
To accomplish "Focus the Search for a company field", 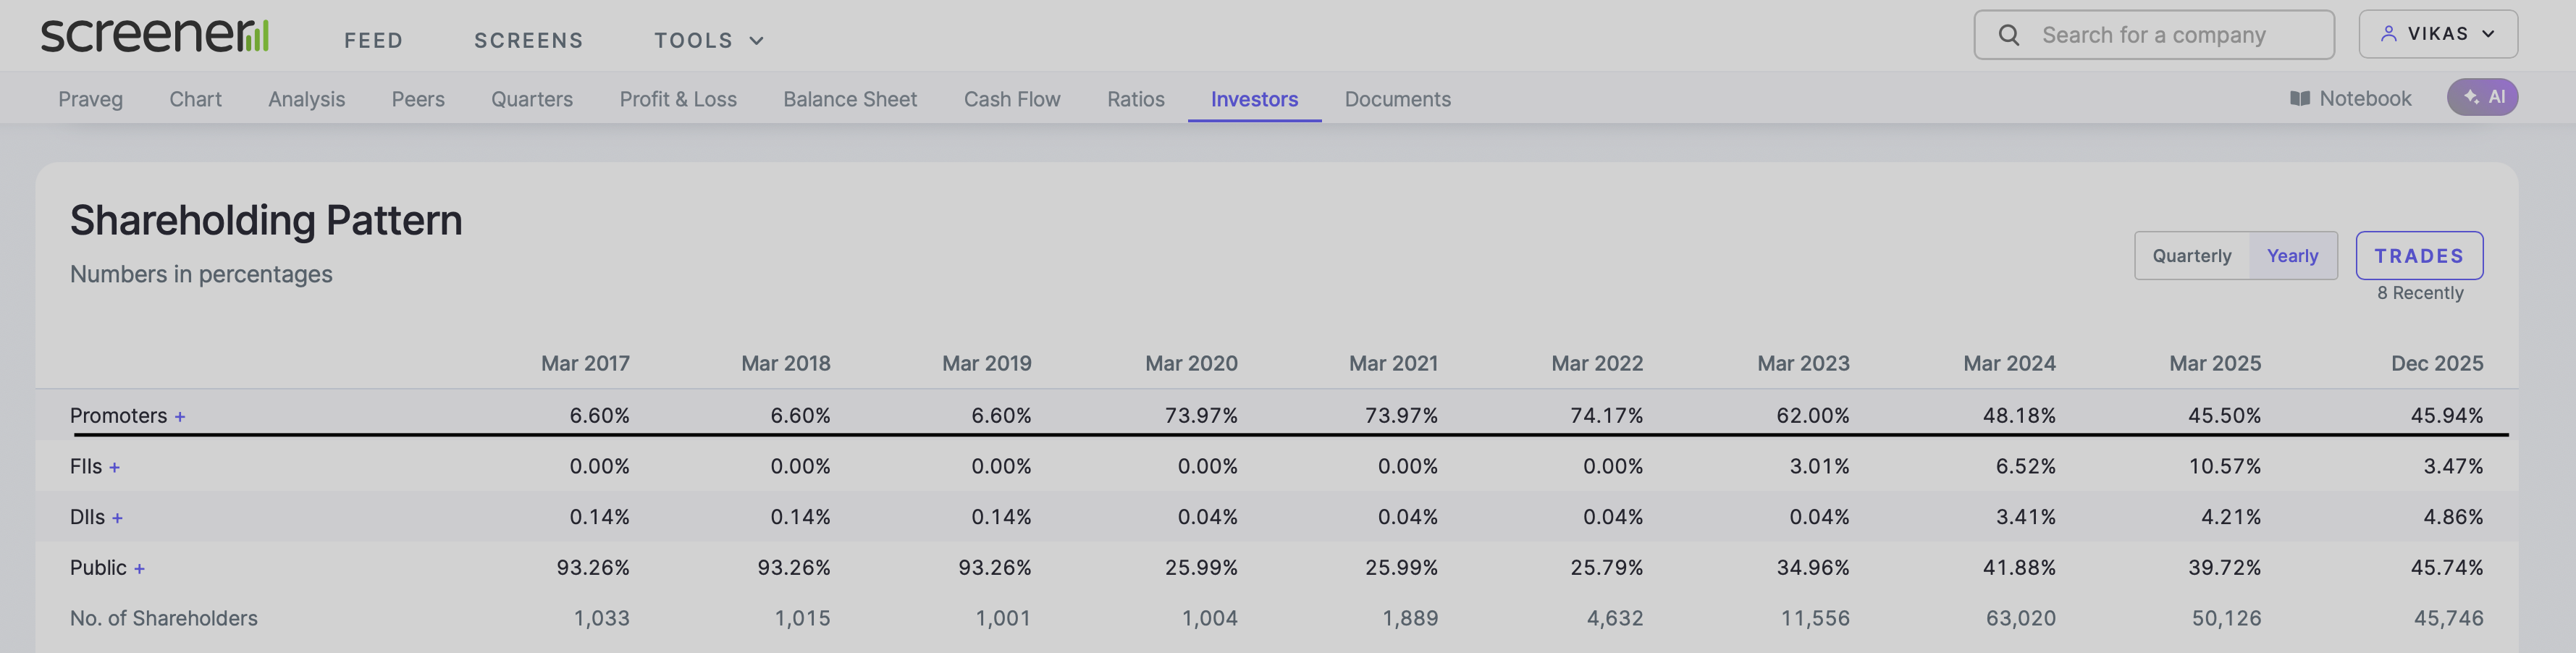I will coord(2170,35).
